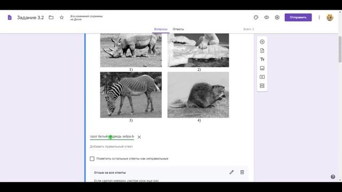Click Добавить правильный ответ field
Screen dimensions: 342x192
click(x=111, y=147)
